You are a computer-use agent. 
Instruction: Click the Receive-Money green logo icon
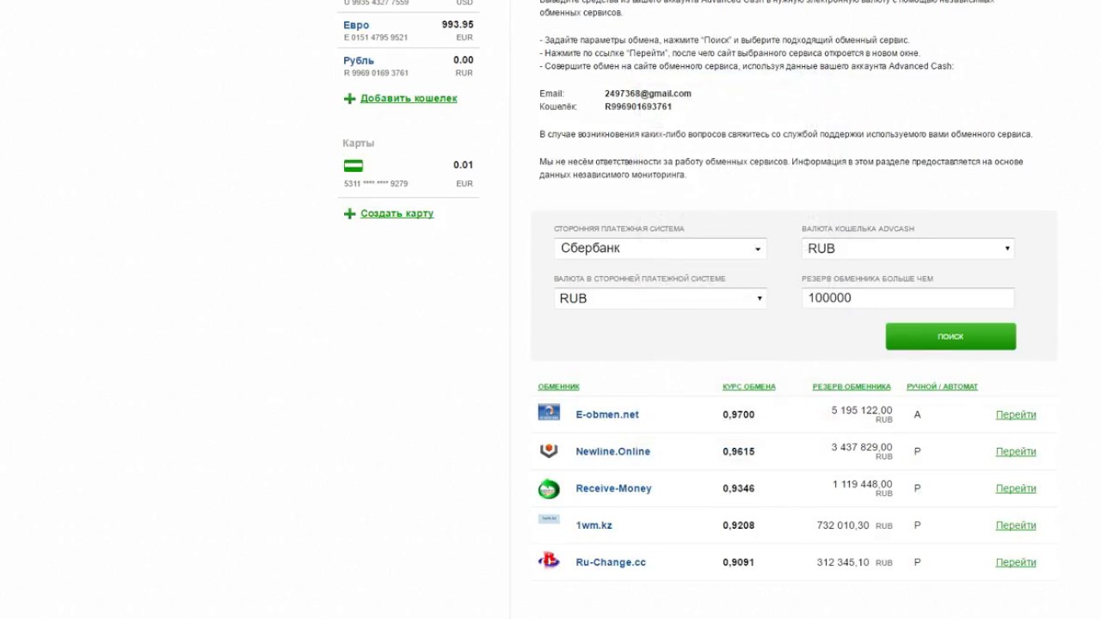(549, 488)
